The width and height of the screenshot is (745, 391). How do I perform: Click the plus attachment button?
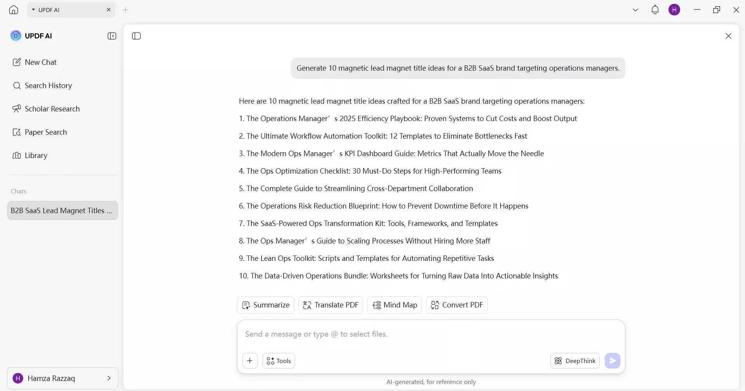(x=250, y=361)
